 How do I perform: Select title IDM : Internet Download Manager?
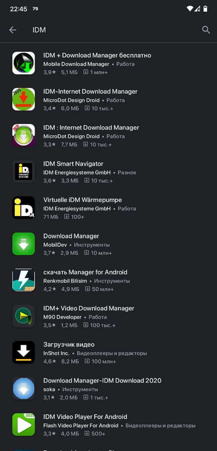91,128
